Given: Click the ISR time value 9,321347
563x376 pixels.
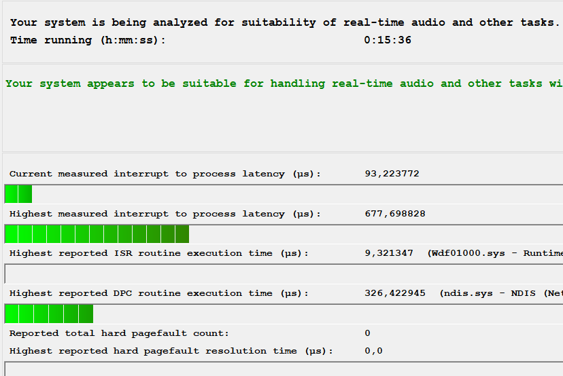Looking at the screenshot, I should [x=389, y=253].
